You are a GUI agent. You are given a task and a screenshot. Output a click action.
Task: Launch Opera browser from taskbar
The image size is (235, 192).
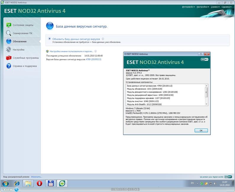pos(39,183)
